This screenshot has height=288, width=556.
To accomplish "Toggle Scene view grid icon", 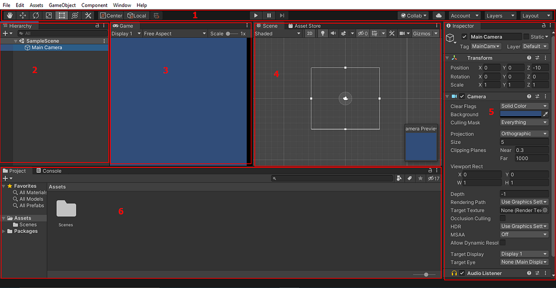I will tap(375, 33).
